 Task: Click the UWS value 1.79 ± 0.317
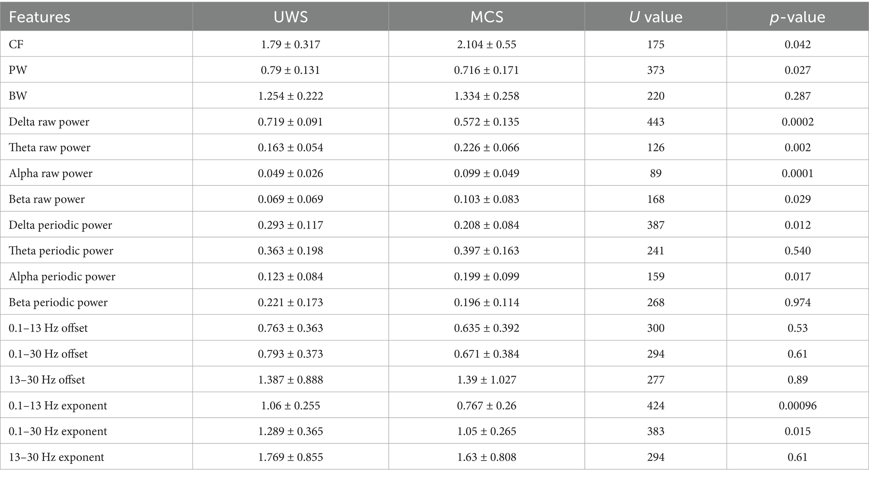291,44
